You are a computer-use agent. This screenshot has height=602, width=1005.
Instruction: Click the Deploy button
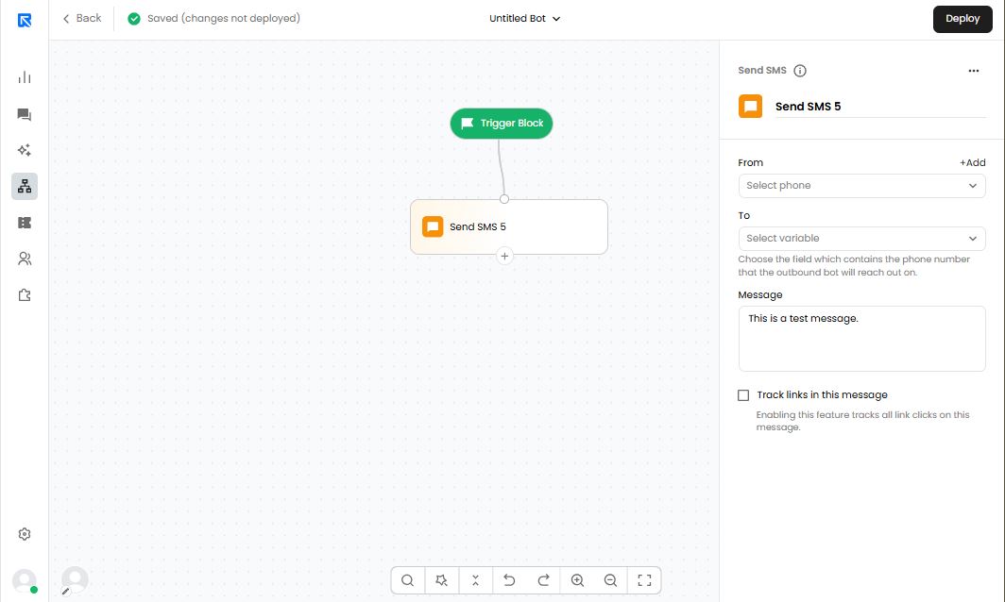click(x=962, y=19)
